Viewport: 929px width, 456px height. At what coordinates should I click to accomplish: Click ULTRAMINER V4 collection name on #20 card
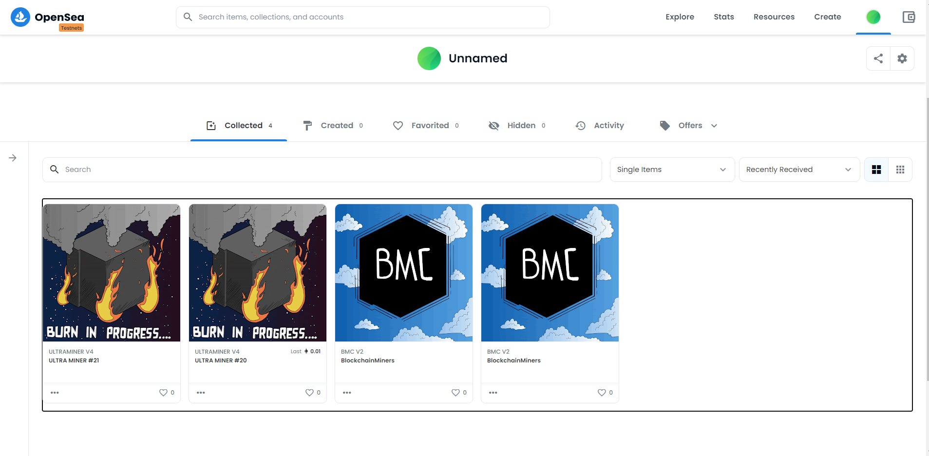[217, 352]
